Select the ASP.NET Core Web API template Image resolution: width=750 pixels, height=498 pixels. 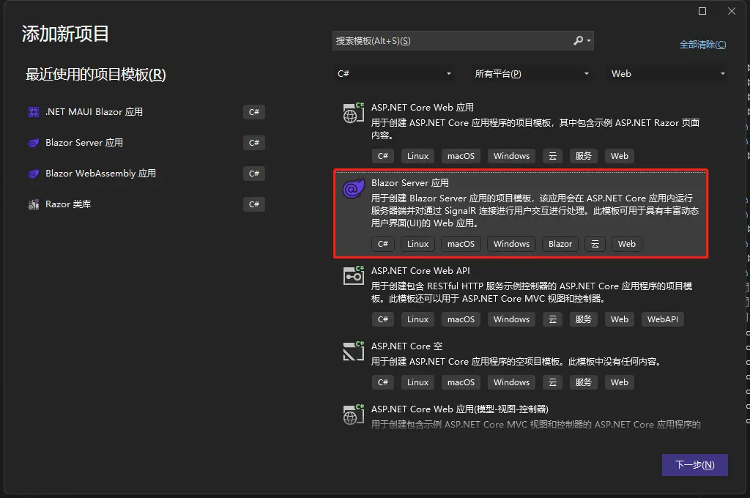click(x=420, y=271)
